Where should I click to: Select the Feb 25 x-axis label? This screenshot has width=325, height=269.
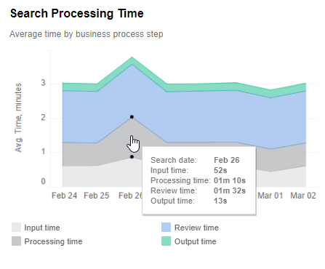pyautogui.click(x=97, y=196)
